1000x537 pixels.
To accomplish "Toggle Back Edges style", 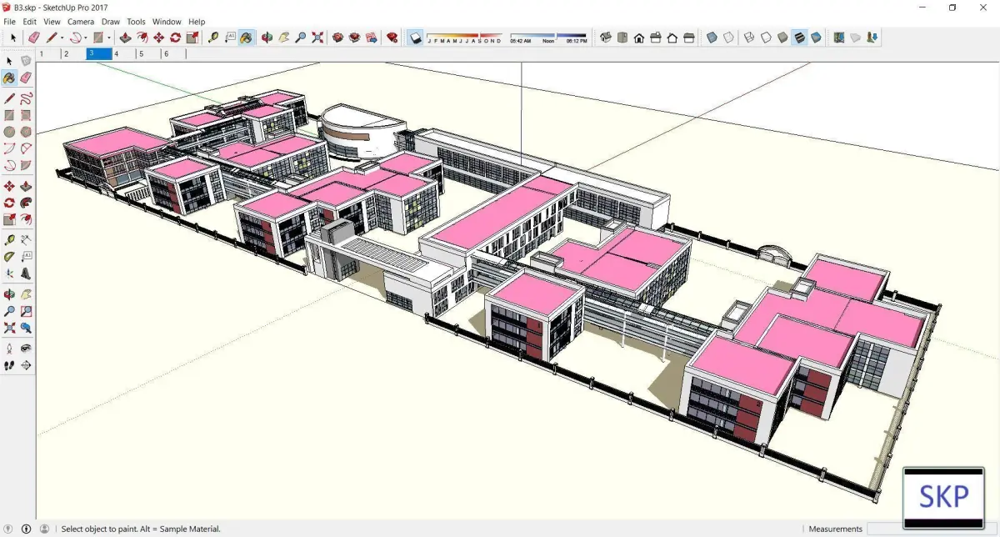I will [x=728, y=38].
